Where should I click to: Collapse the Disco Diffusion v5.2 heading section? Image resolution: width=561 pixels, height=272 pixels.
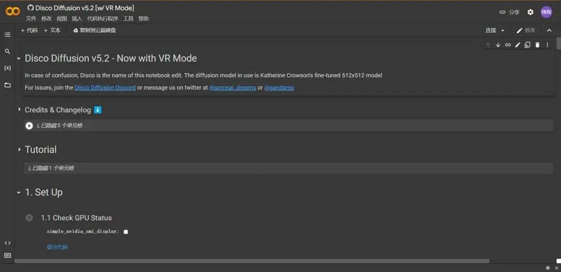[x=19, y=59]
